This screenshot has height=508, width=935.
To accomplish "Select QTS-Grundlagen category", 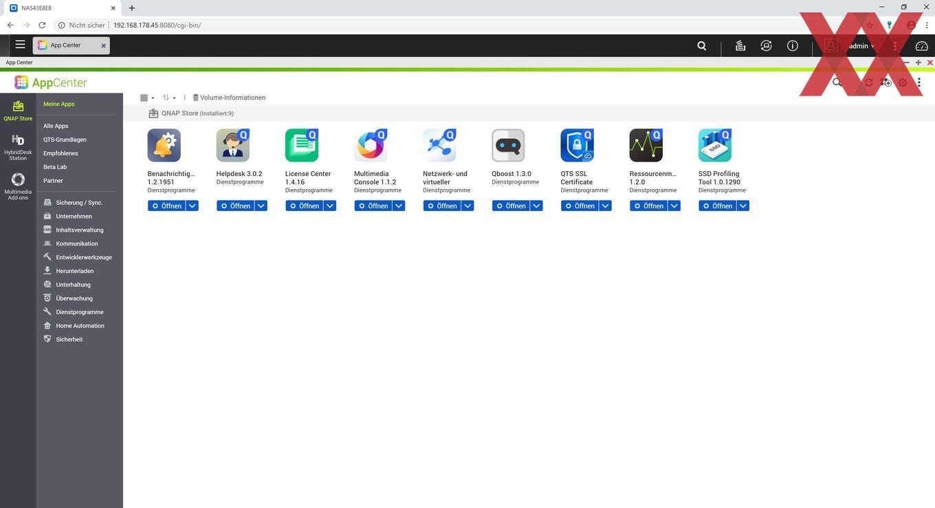I will [65, 140].
